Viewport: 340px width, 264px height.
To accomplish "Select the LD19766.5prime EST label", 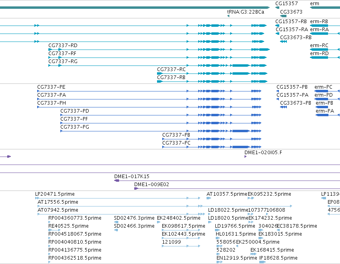I will [x=235, y=226].
